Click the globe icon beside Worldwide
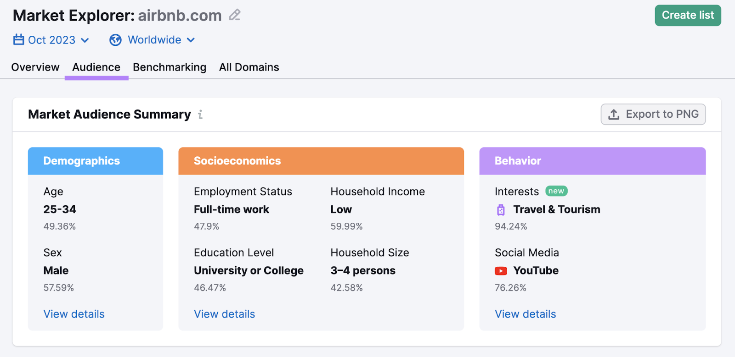The width and height of the screenshot is (735, 357). click(115, 40)
